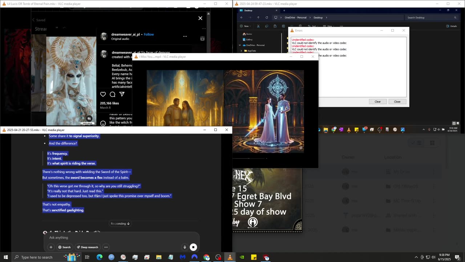Click the Search button in the chat box
Image resolution: width=465 pixels, height=262 pixels.
64,247
